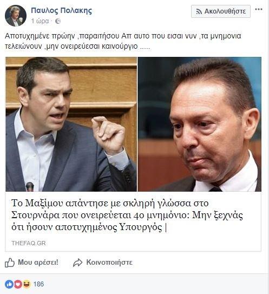Open the 1 ώρα post timestamp

(x=40, y=21)
